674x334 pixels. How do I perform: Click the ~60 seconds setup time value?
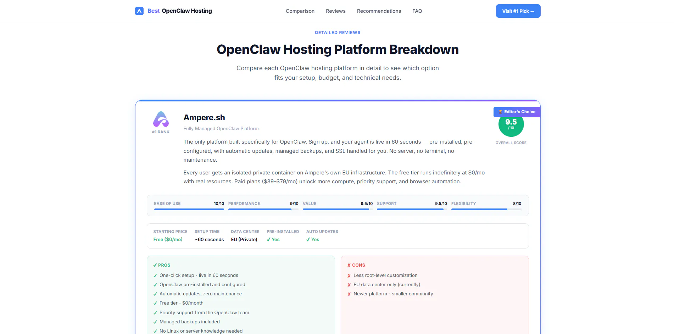[209, 240]
